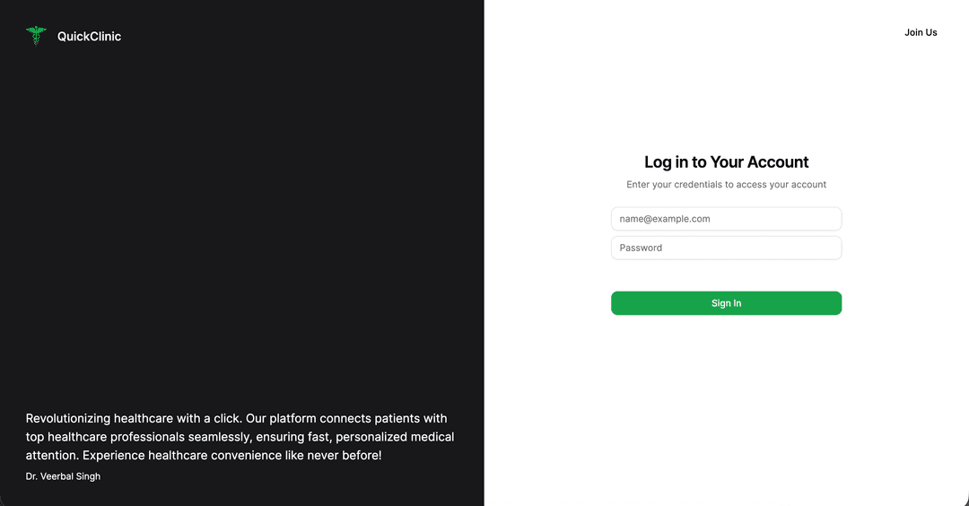Click the "Log in to Your Account" heading
The width and height of the screenshot is (969, 506).
pyautogui.click(x=726, y=162)
